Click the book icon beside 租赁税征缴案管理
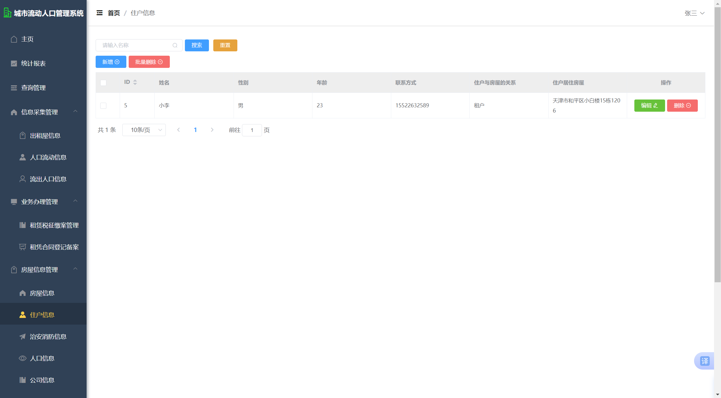This screenshot has width=721, height=398. coord(23,225)
